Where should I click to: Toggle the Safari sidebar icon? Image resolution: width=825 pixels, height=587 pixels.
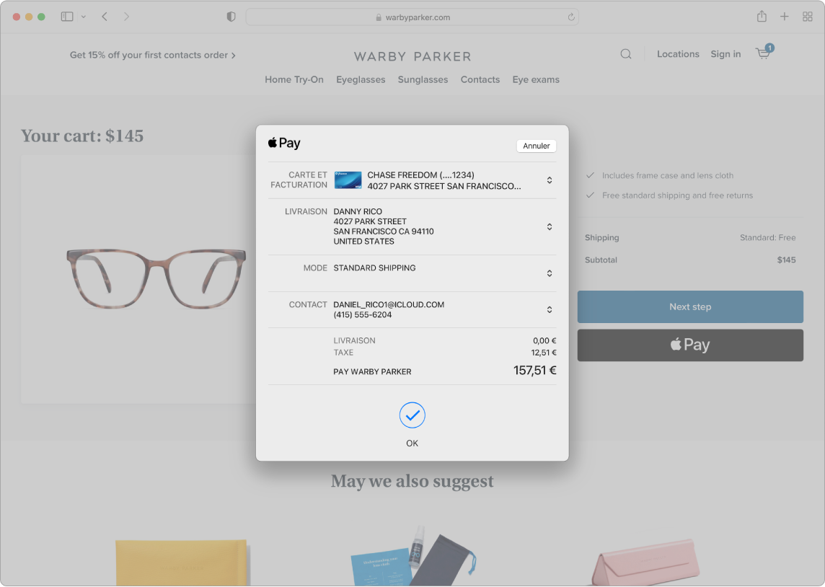tap(66, 16)
